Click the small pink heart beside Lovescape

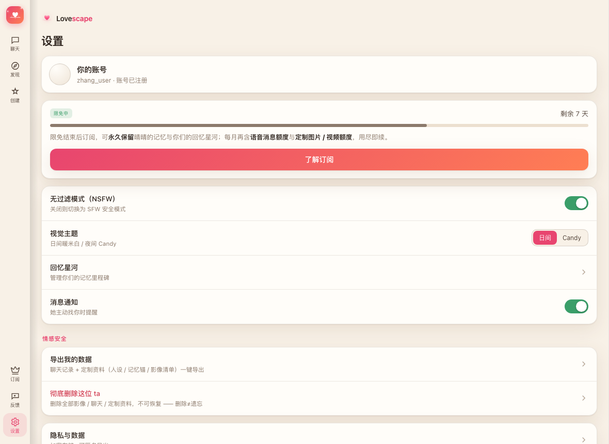point(47,18)
